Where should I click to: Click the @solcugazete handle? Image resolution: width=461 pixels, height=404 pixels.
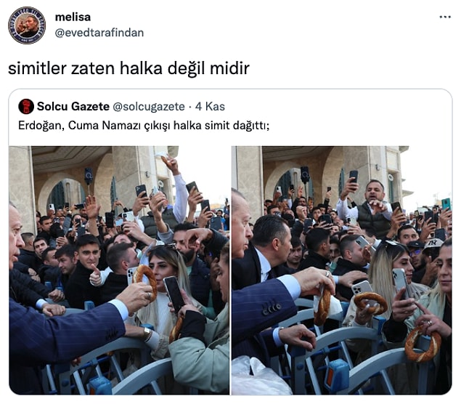[149, 107]
